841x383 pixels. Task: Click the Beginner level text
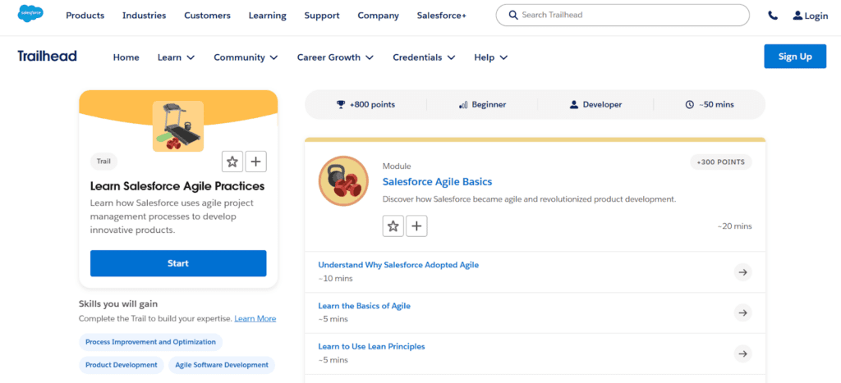coord(489,105)
